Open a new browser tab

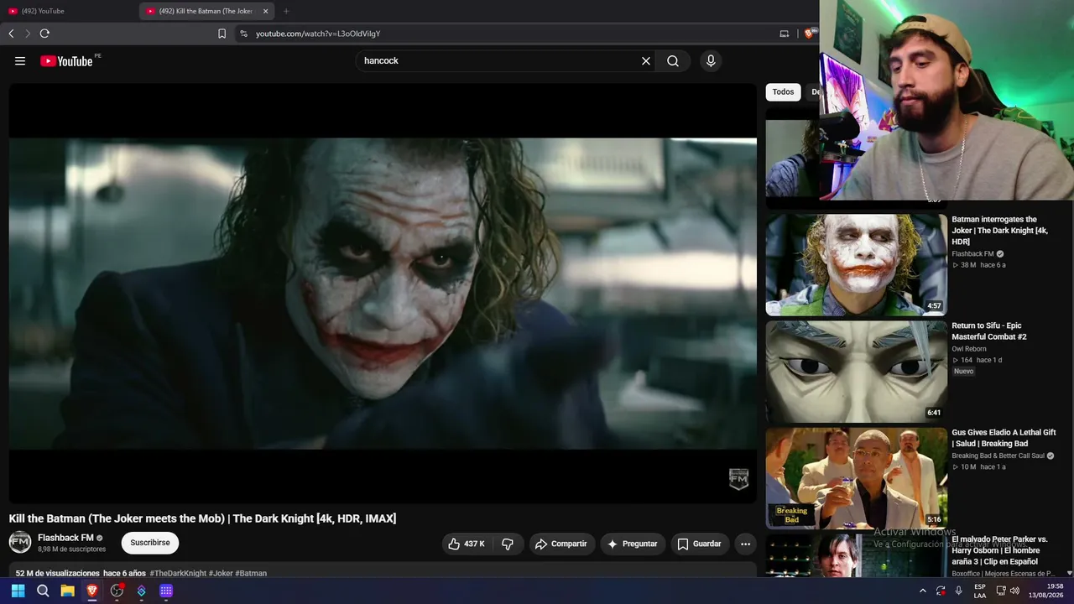coord(286,11)
